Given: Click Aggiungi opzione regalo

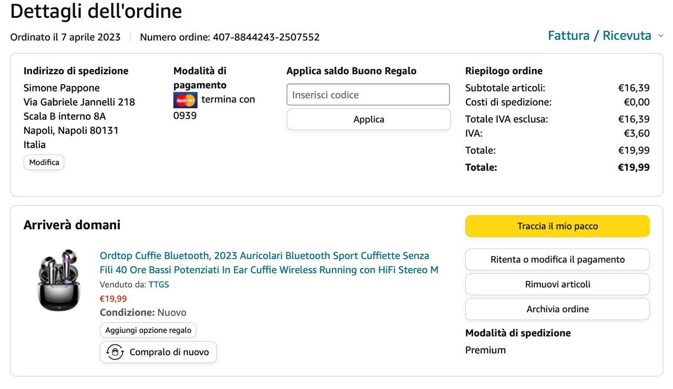Looking at the screenshot, I should (x=148, y=330).
